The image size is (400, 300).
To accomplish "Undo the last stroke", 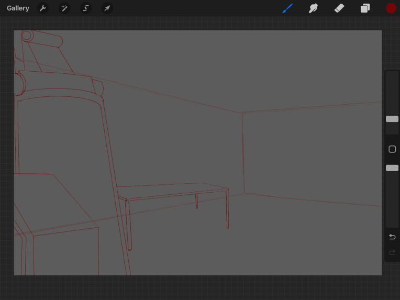I will tap(392, 237).
